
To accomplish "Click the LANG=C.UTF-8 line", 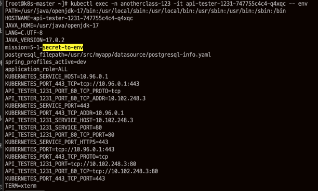I will pyautogui.click(x=24, y=33).
